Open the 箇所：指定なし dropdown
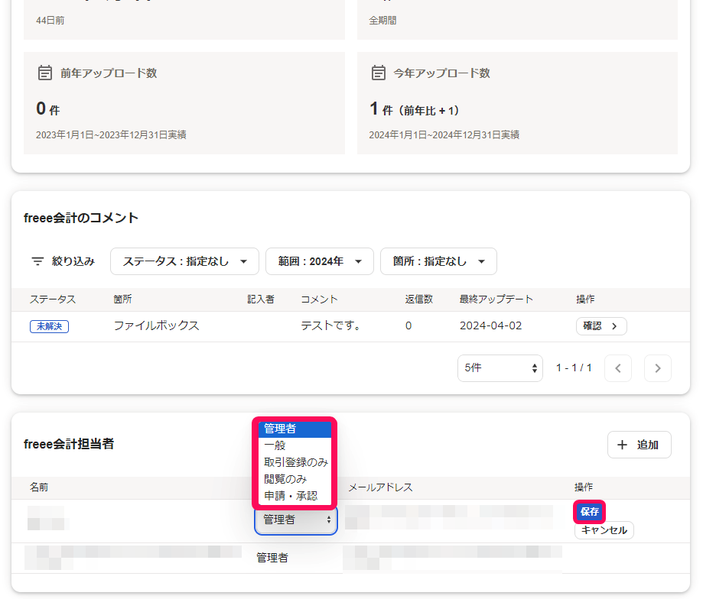This screenshot has width=703, height=599. point(438,261)
